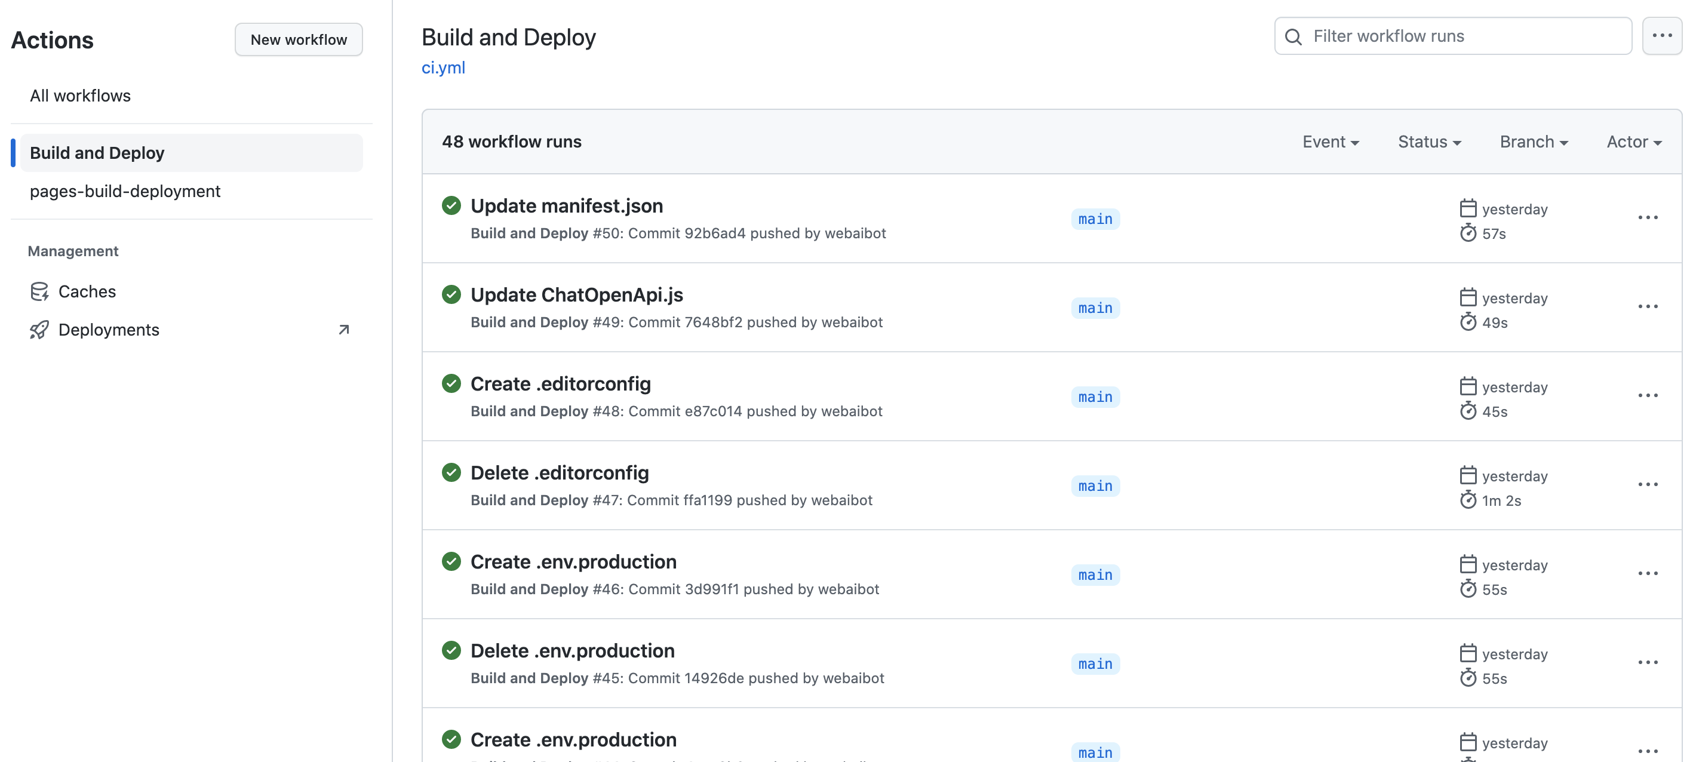Open the Caches database icon
1696x762 pixels.
tap(39, 291)
